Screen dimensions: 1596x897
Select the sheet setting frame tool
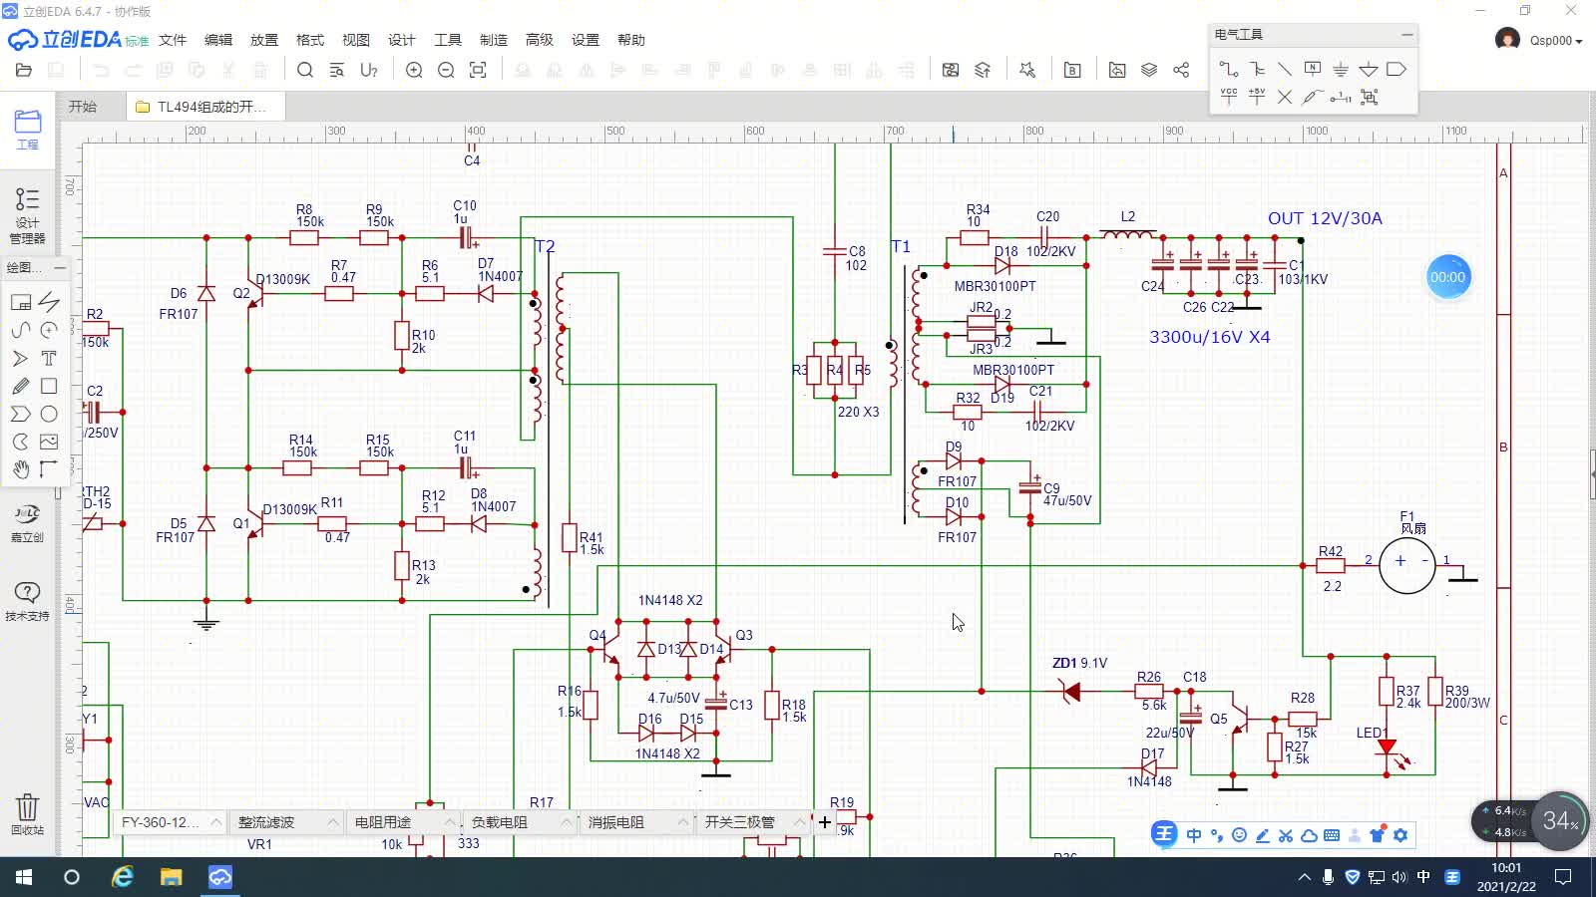point(21,302)
